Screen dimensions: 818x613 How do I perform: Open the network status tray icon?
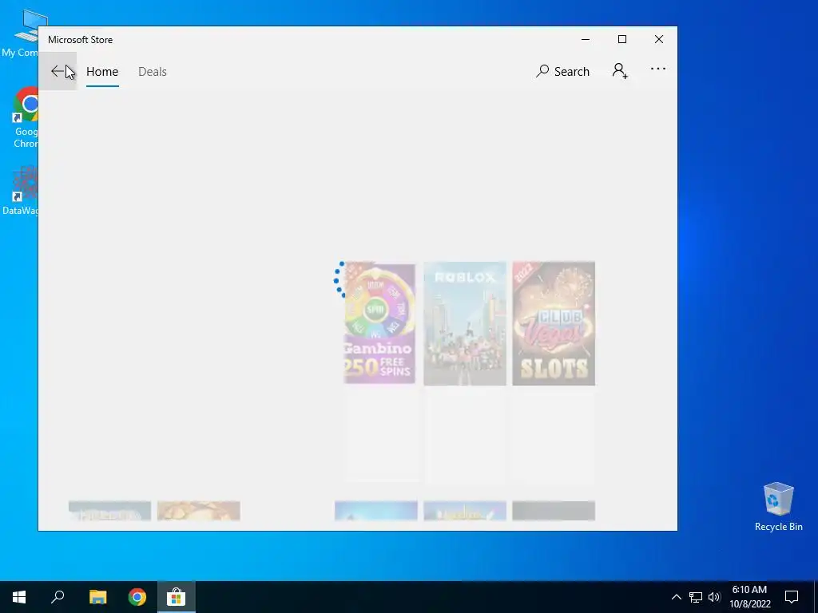[x=696, y=597]
